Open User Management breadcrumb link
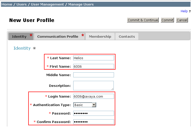 coord(47,4)
